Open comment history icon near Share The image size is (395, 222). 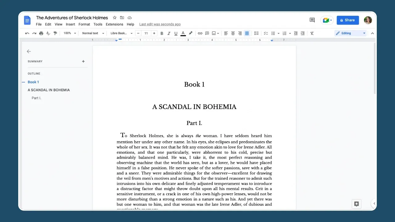coord(312,20)
